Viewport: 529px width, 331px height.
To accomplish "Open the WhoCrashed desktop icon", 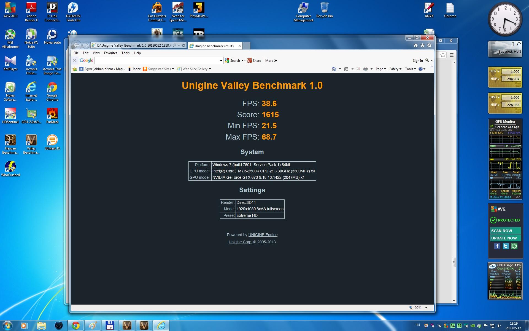I will point(10,169).
